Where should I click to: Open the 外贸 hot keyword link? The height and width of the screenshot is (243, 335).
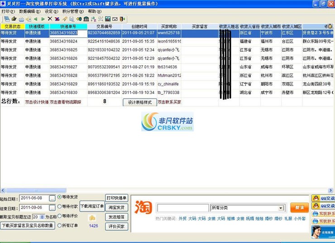pyautogui.click(x=182, y=219)
